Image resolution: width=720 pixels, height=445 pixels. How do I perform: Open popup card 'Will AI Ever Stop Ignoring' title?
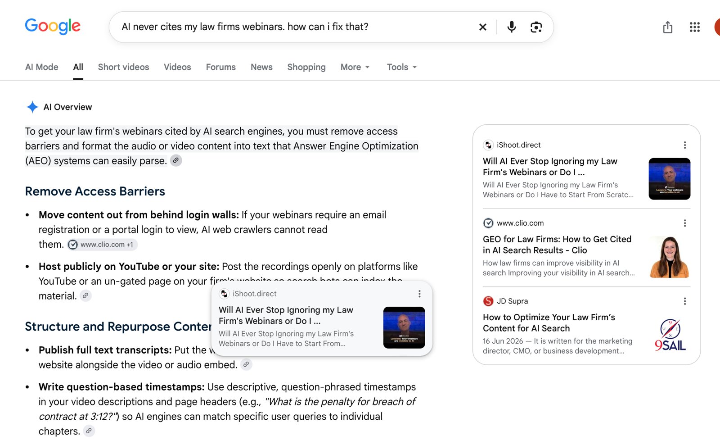[x=286, y=315]
